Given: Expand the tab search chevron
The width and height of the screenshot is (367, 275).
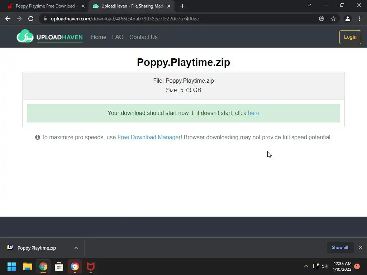Looking at the screenshot, I should tap(309, 5).
